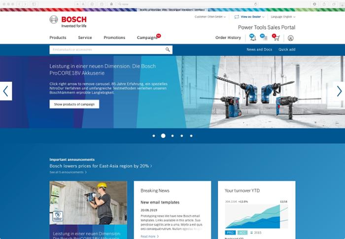Open Campaigns menu
Viewport: 345px width, 239px height.
click(x=147, y=37)
